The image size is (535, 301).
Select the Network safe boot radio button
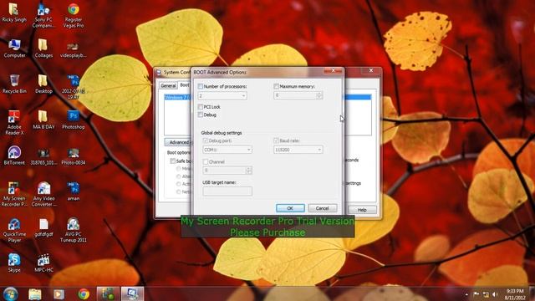point(178,191)
